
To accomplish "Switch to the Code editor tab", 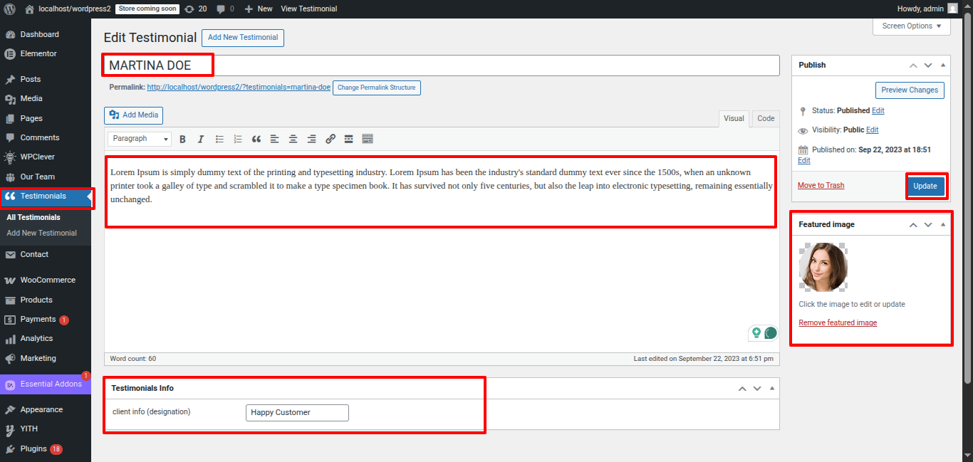I will [x=766, y=119].
